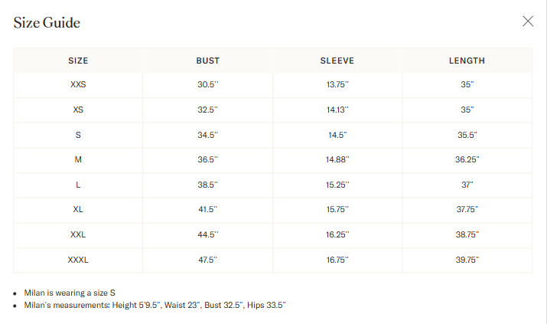The width and height of the screenshot is (547, 324).
Task: Click the SLEEVE column header
Action: click(337, 61)
